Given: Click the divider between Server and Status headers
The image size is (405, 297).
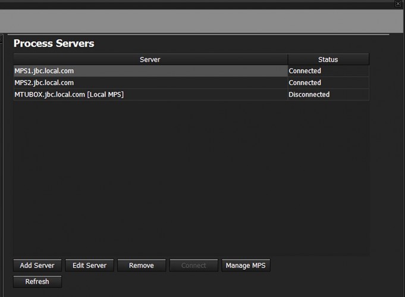Looking at the screenshot, I should click(288, 59).
